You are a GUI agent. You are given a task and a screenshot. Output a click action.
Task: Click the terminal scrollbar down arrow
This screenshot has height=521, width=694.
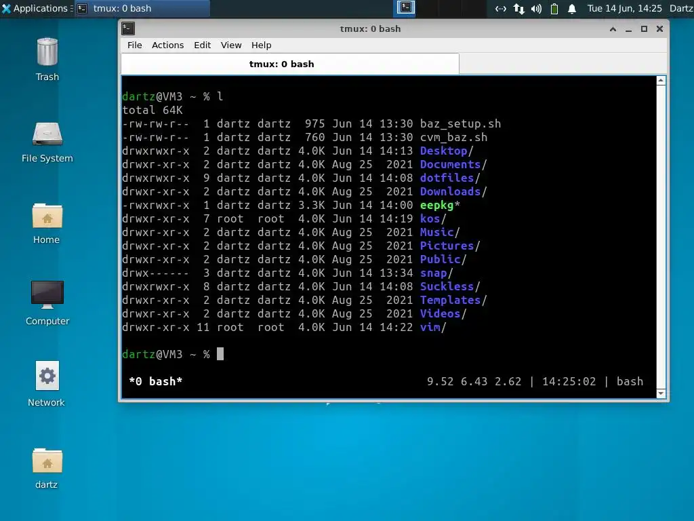point(661,393)
